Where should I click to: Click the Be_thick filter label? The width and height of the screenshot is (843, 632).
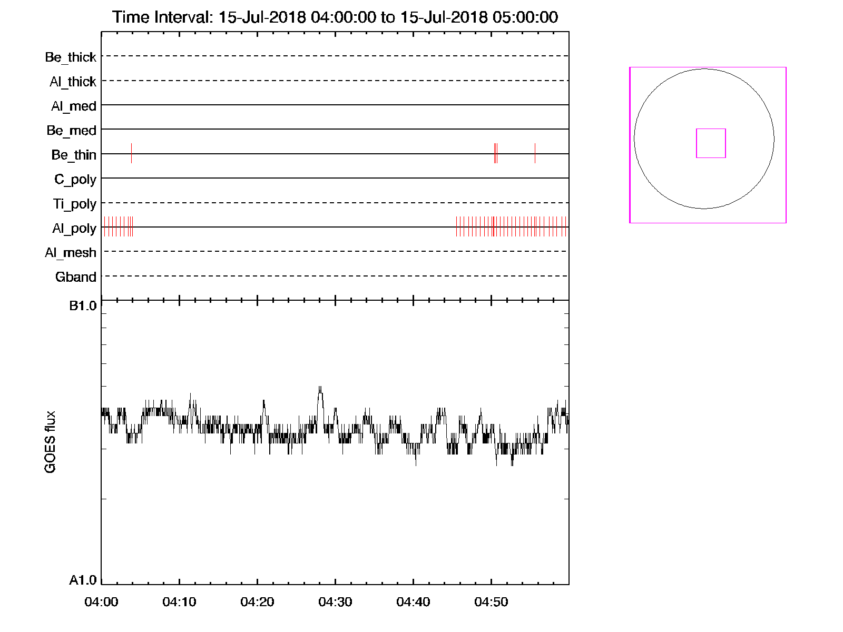tap(71, 57)
